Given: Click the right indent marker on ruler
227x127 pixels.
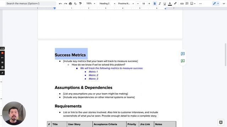Looking at the screenshot, I should [x=165, y=9].
